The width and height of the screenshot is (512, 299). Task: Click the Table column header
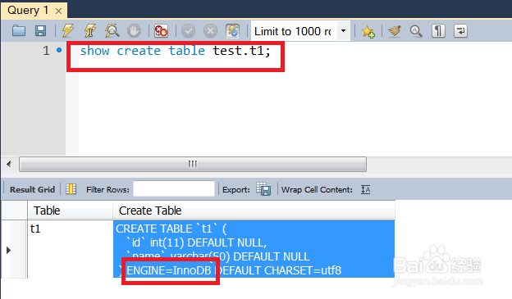coord(70,211)
